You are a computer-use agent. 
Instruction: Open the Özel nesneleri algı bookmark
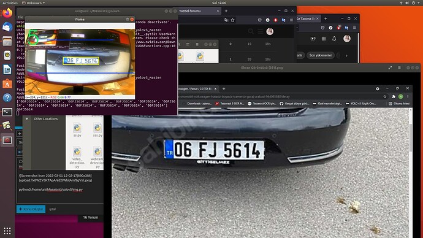[327, 104]
